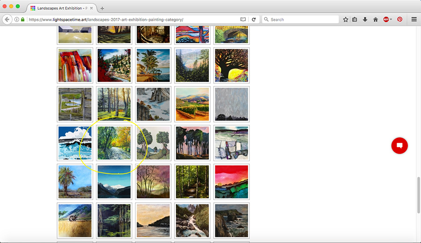This screenshot has width=421, height=243.
Task: Click the Pinterest save icon
Action: 400,19
